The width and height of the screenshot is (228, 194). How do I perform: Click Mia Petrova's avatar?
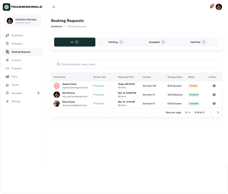pos(57,95)
